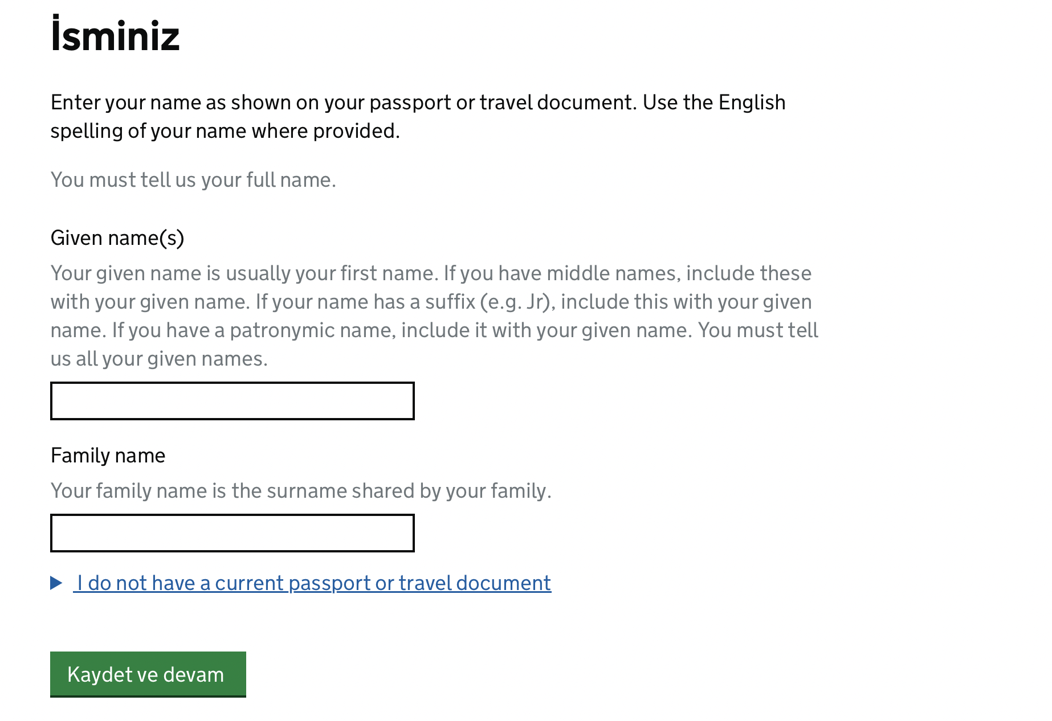The width and height of the screenshot is (1052, 721).
Task: Click the word 'suffix' in the hint text
Action: pyautogui.click(x=450, y=302)
